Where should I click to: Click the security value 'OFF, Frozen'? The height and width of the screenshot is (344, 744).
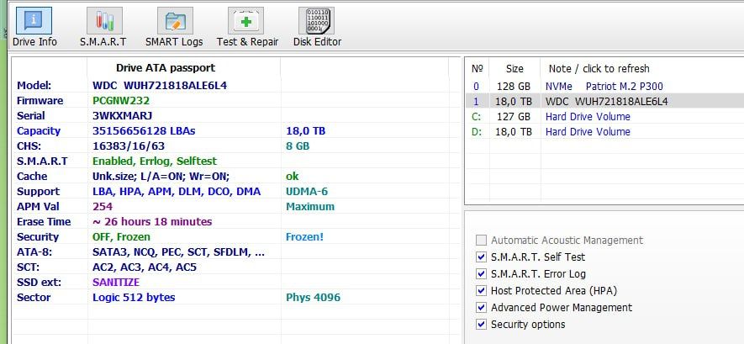pyautogui.click(x=121, y=237)
